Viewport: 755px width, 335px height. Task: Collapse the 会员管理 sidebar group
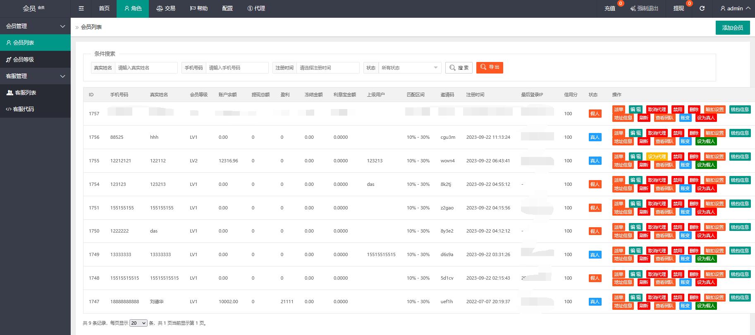[x=35, y=26]
